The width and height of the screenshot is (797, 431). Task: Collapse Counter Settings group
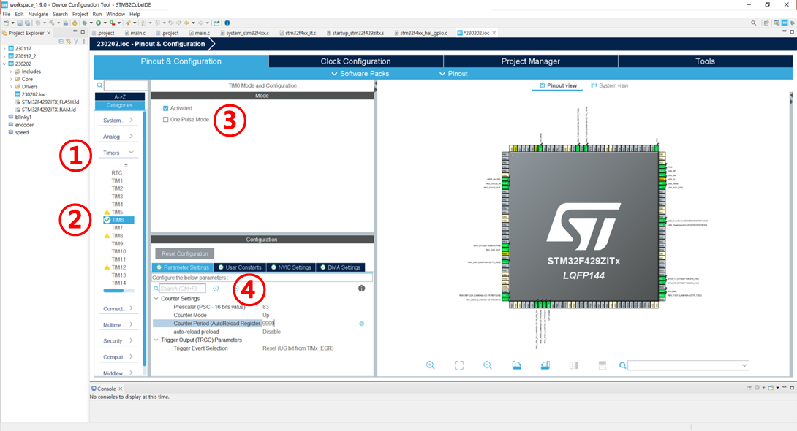pyautogui.click(x=156, y=299)
